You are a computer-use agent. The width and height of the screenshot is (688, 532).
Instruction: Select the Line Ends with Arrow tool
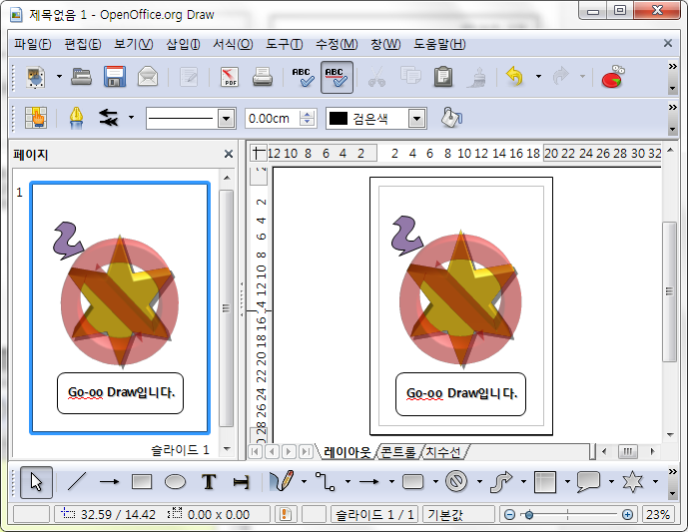coord(109,481)
